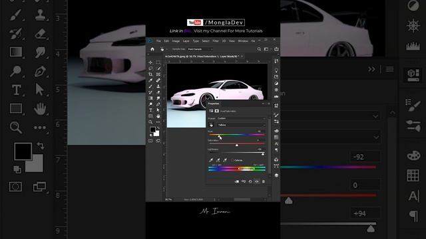Enable the Colorize checkbox
Viewport: 426px width, 239px height.
[232, 161]
